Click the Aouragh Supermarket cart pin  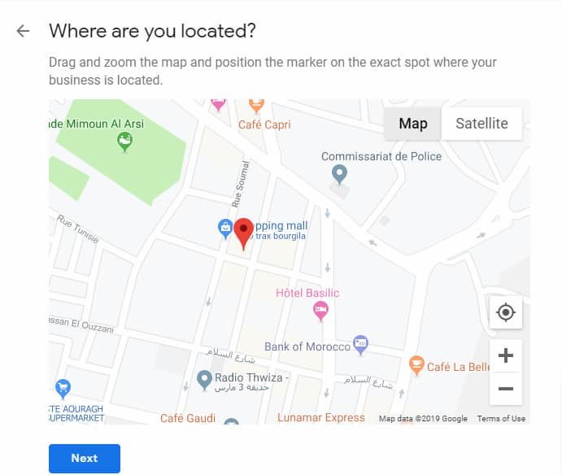(63, 389)
